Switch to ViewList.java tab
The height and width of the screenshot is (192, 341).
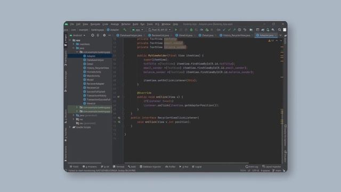click(x=185, y=35)
